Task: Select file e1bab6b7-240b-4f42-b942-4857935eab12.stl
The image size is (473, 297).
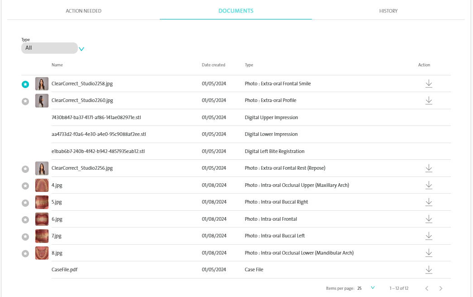Action: click(x=98, y=151)
